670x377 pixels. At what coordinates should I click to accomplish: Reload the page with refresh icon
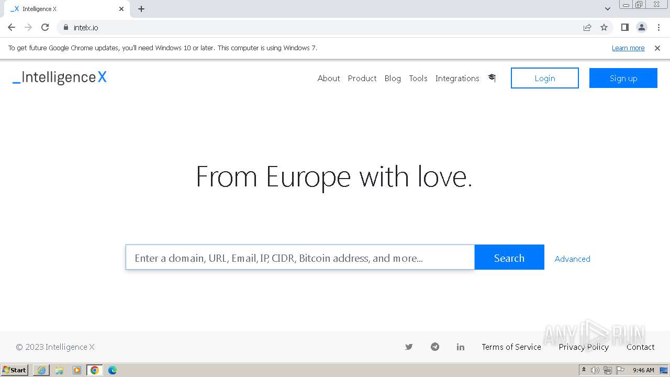coord(45,27)
